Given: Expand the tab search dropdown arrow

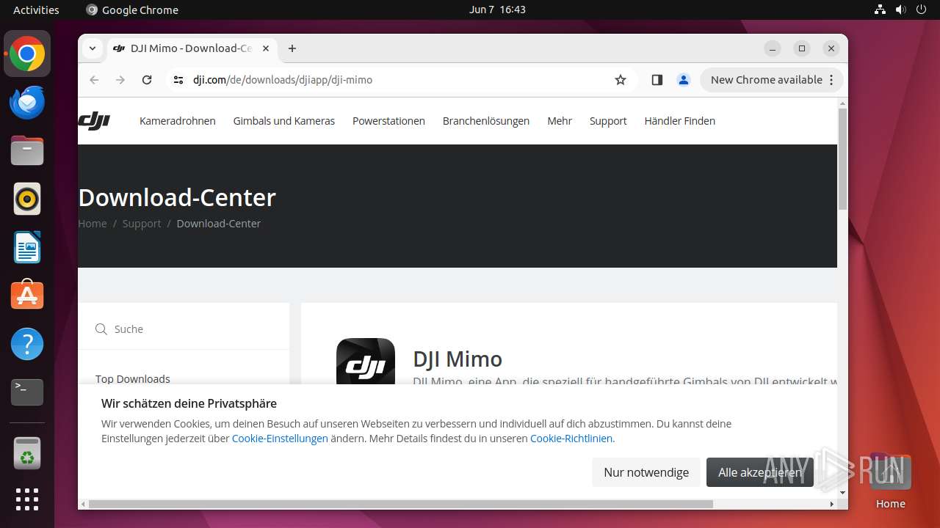Looking at the screenshot, I should pyautogui.click(x=92, y=48).
